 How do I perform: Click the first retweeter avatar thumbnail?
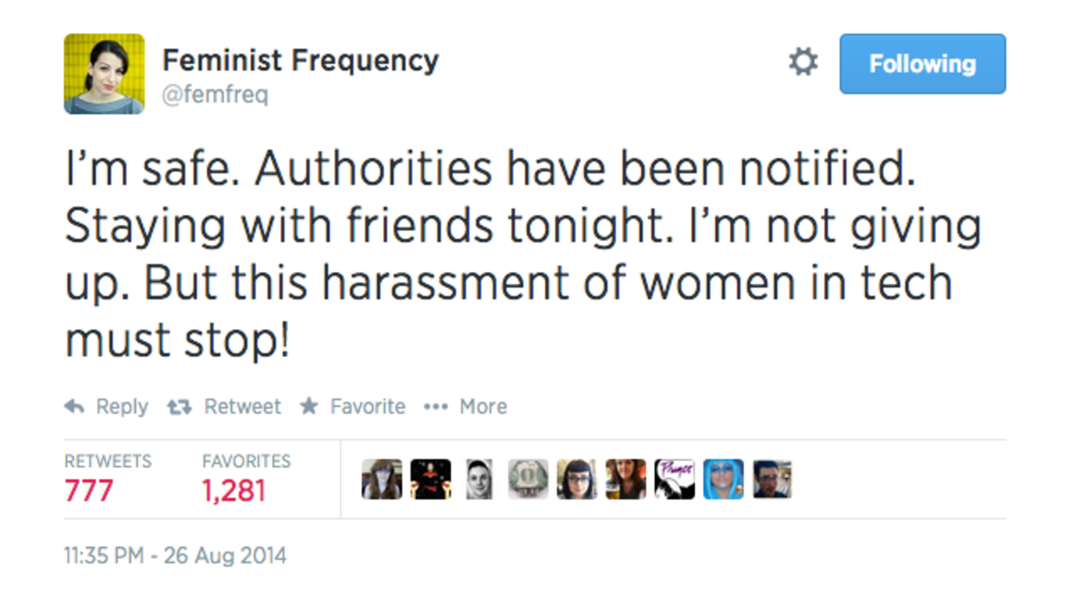381,479
